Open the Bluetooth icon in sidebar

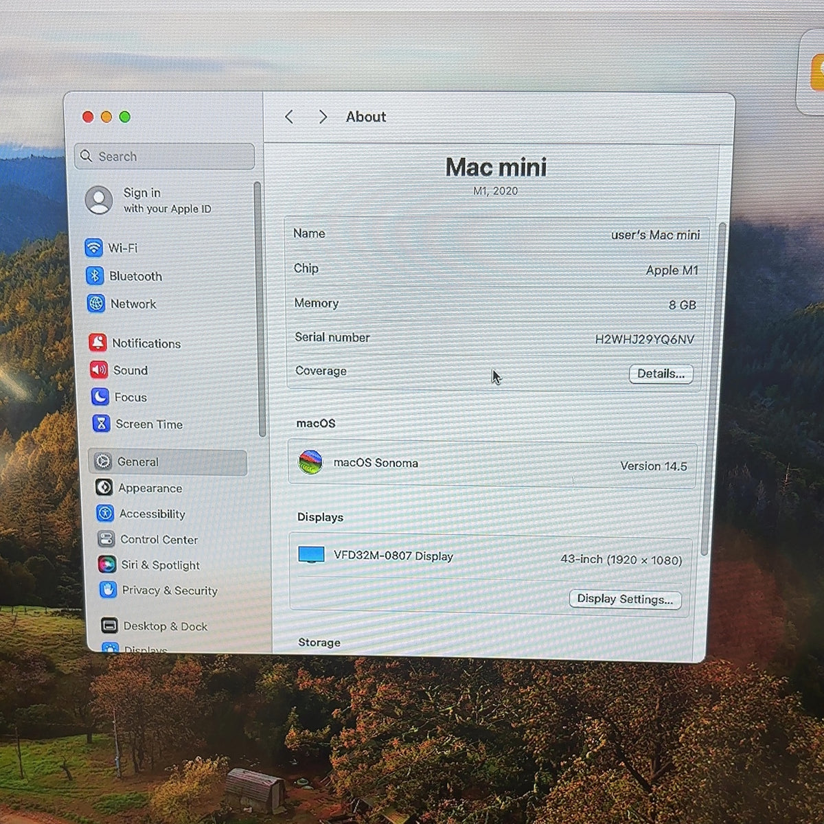[x=95, y=275]
